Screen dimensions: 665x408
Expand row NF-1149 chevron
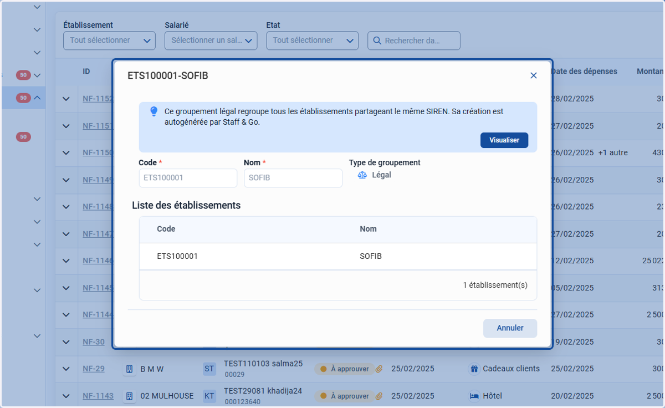[x=66, y=180]
